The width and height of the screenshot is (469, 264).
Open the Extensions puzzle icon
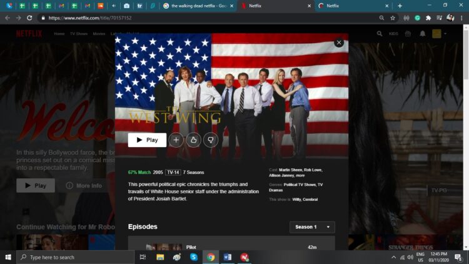[x=428, y=18]
